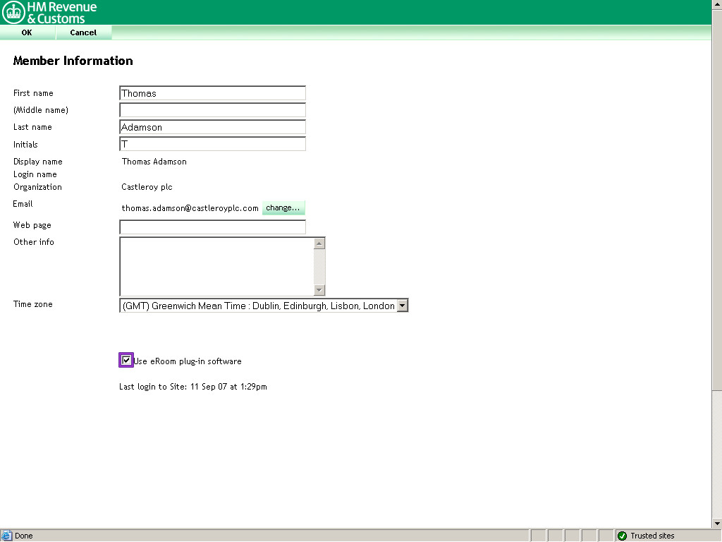The height and width of the screenshot is (542, 722).
Task: Click the Other info scroll up arrow
Action: [x=319, y=243]
